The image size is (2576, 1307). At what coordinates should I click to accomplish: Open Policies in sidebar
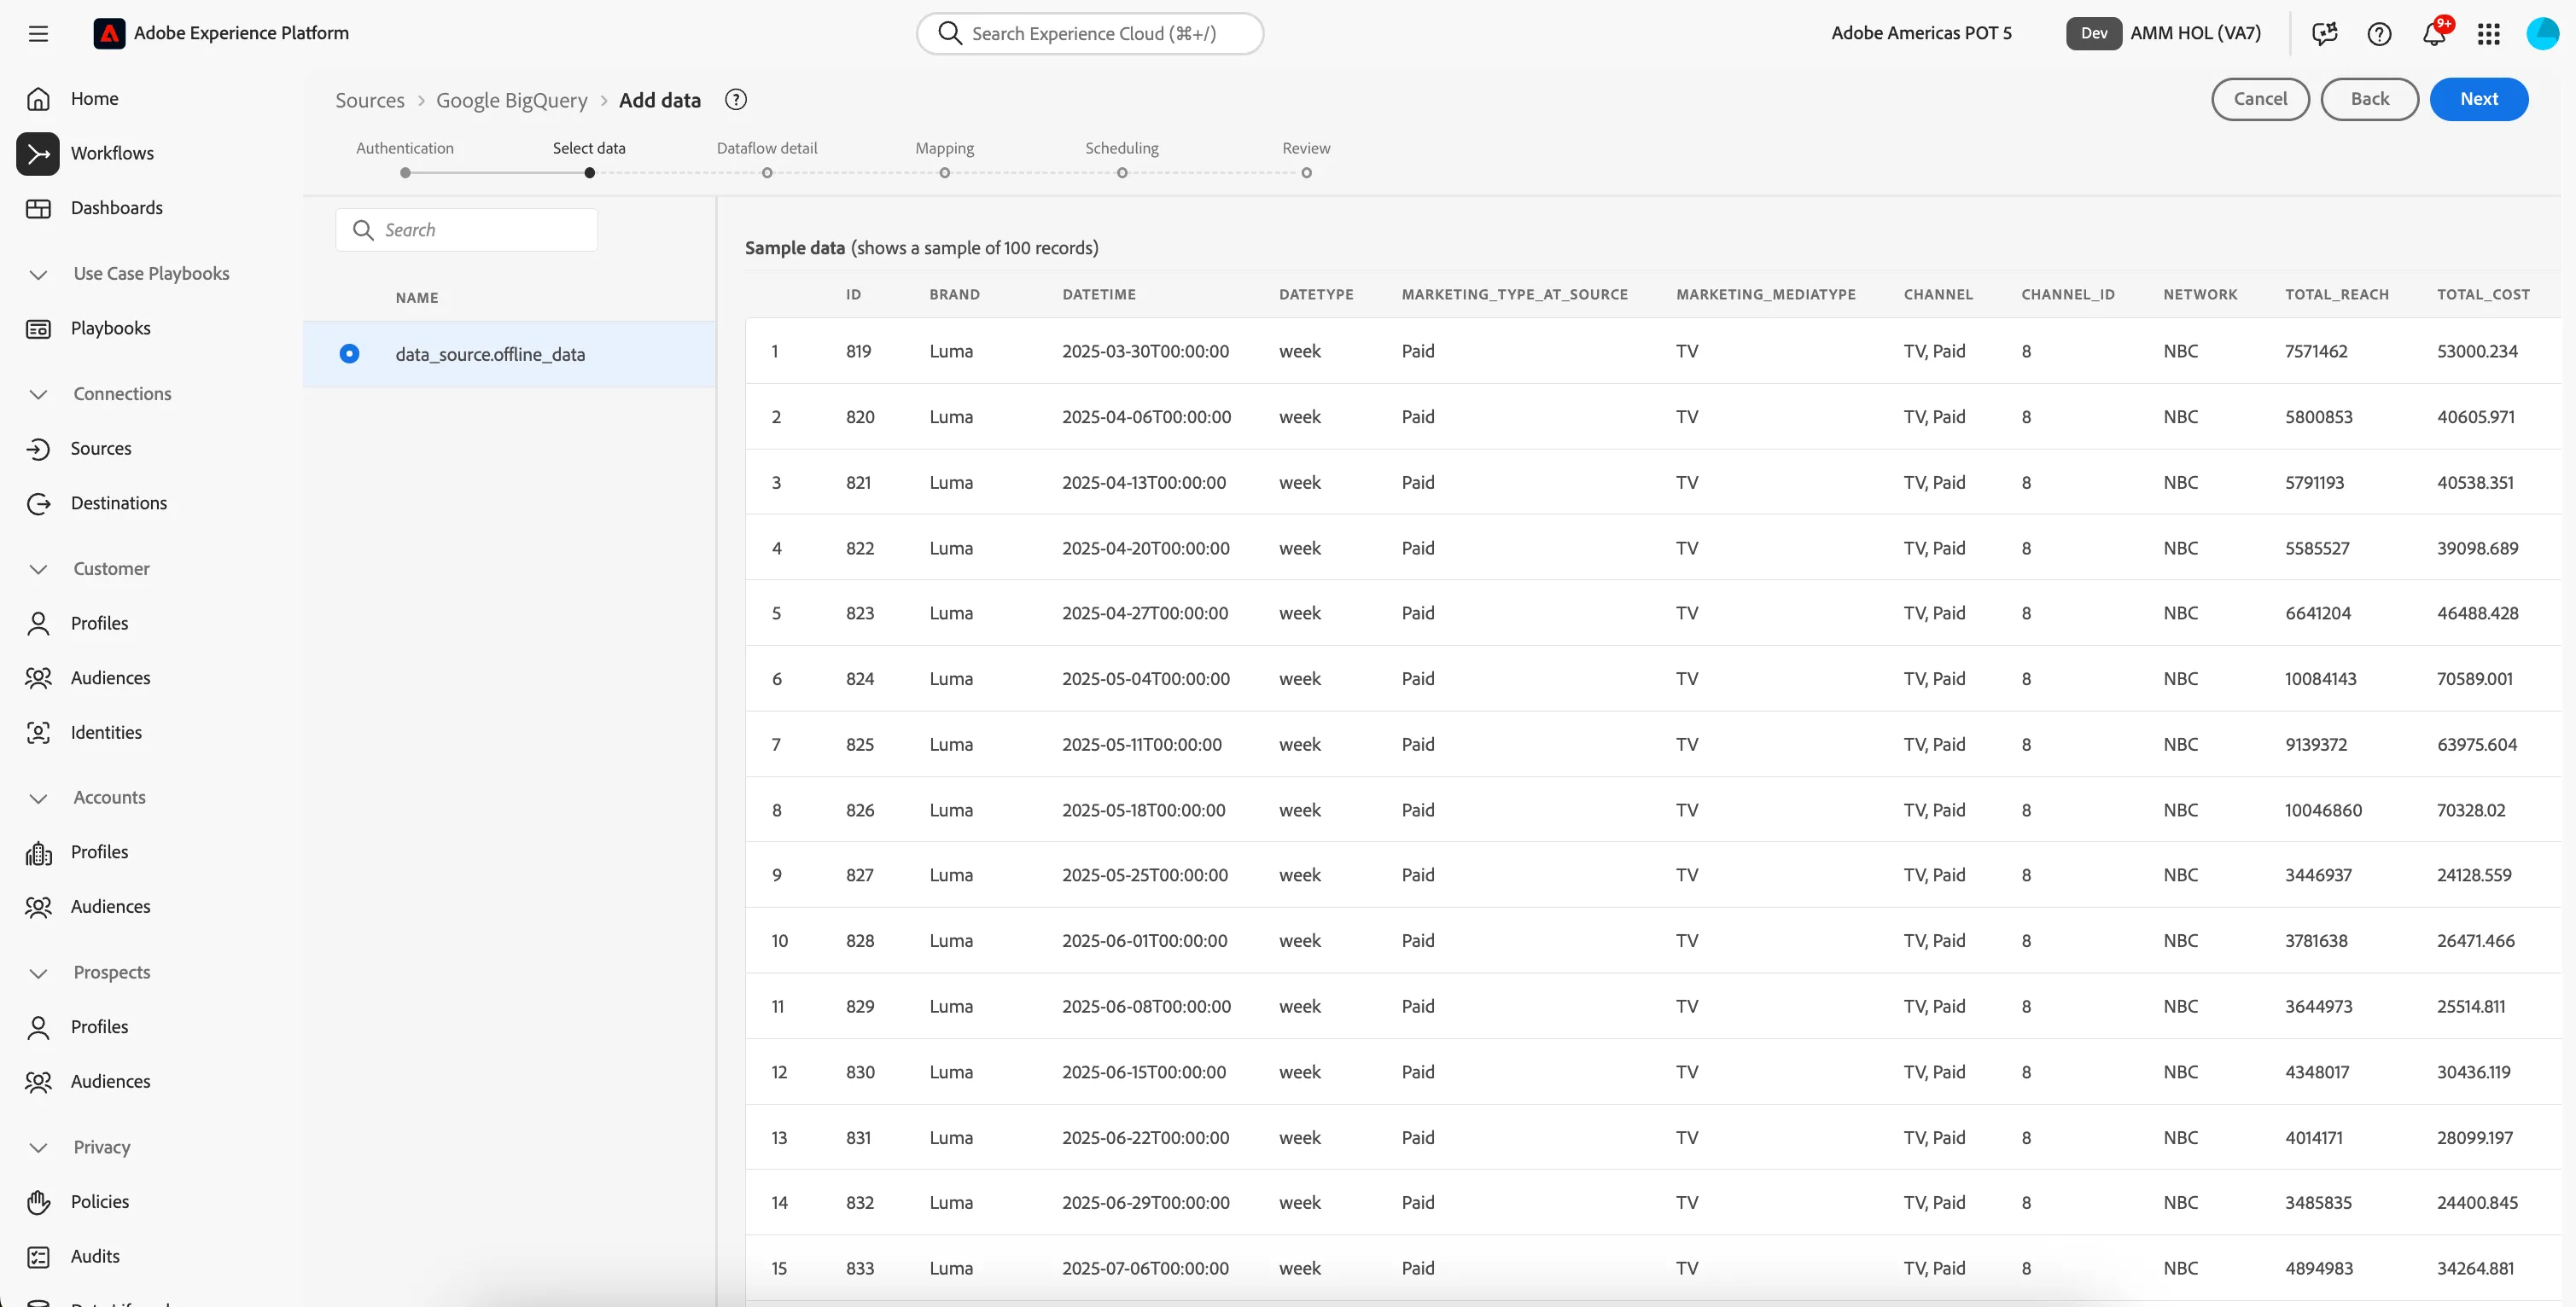pos(100,1201)
